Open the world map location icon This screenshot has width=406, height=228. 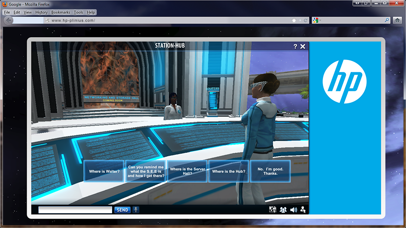pos(272,209)
